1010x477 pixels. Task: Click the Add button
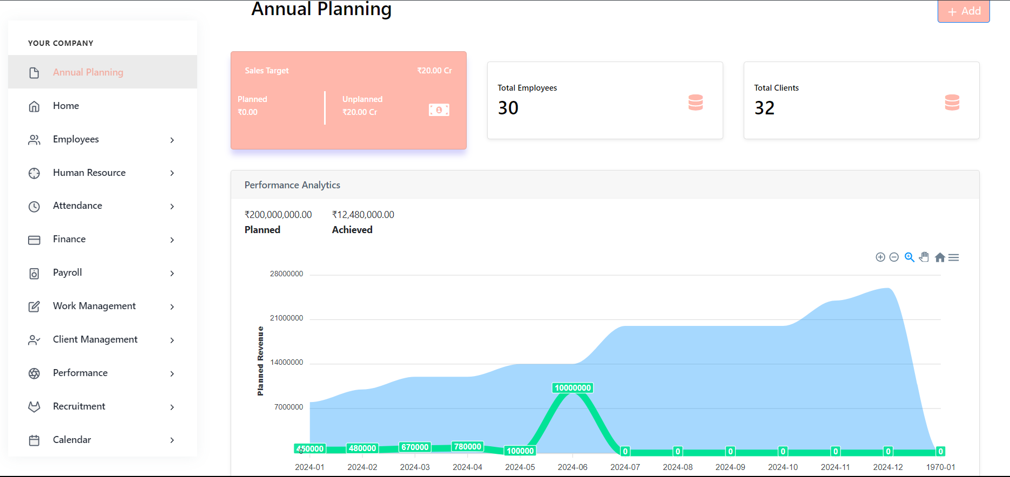[x=964, y=11]
